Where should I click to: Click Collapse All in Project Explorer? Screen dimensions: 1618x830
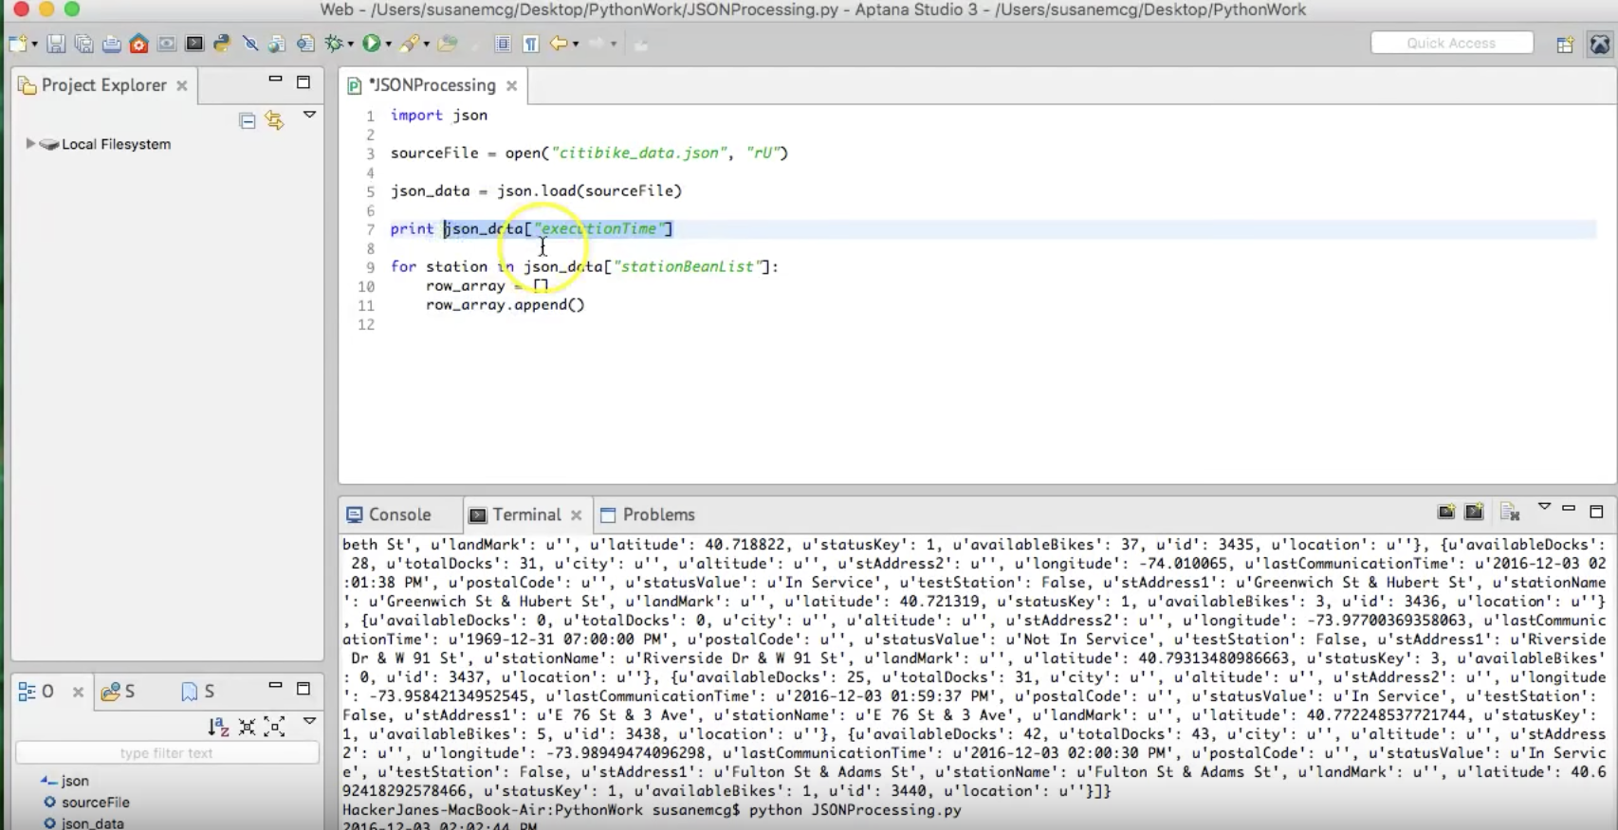pyautogui.click(x=247, y=120)
